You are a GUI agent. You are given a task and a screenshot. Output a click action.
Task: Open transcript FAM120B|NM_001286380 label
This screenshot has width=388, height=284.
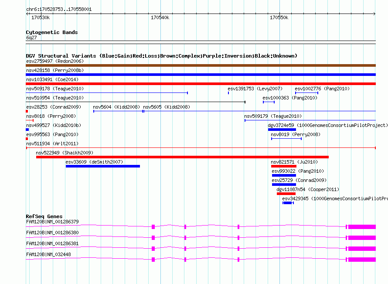tap(52, 233)
